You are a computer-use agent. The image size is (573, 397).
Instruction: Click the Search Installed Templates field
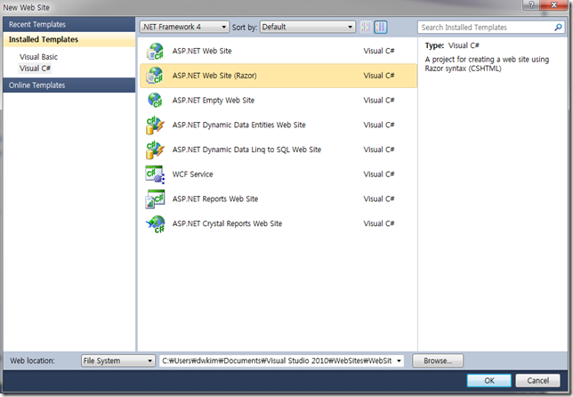(x=489, y=28)
